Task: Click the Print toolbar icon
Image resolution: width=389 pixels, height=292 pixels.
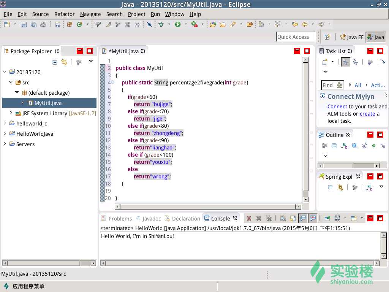Action: point(43,24)
